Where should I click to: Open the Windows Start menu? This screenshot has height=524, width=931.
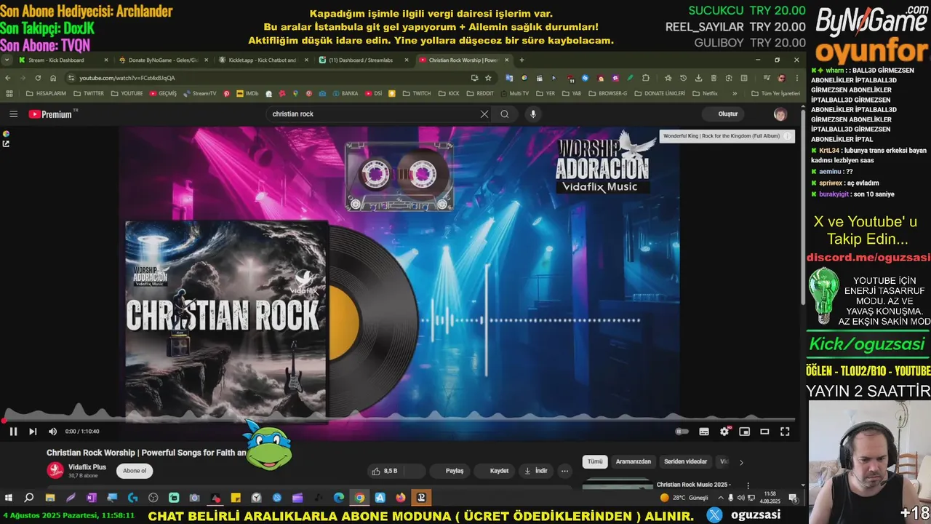[9, 498]
